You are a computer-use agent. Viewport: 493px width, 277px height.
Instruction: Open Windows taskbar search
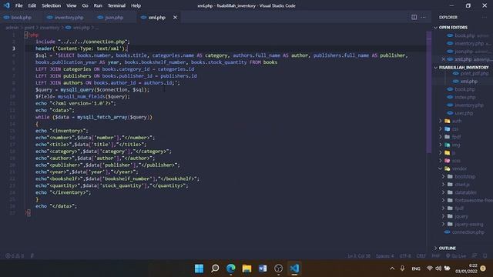coord(215,269)
